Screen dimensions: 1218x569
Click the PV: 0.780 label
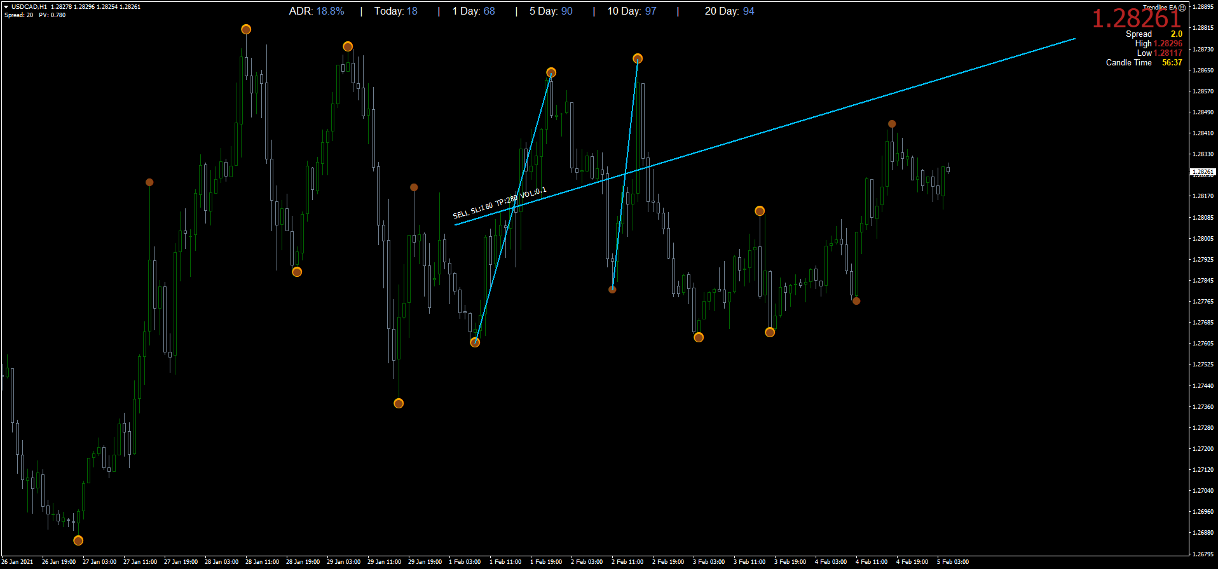pos(52,15)
